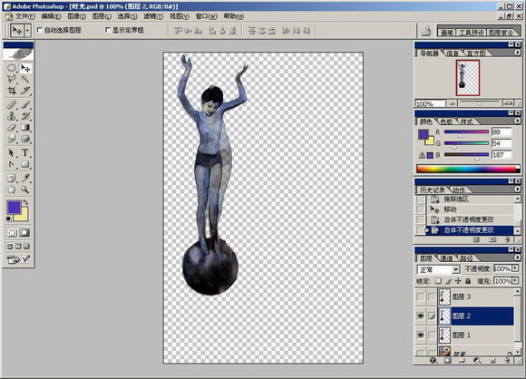The image size is (526, 379).
Task: Toggle lock transparent pixels in Layers panel
Action: pyautogui.click(x=438, y=281)
